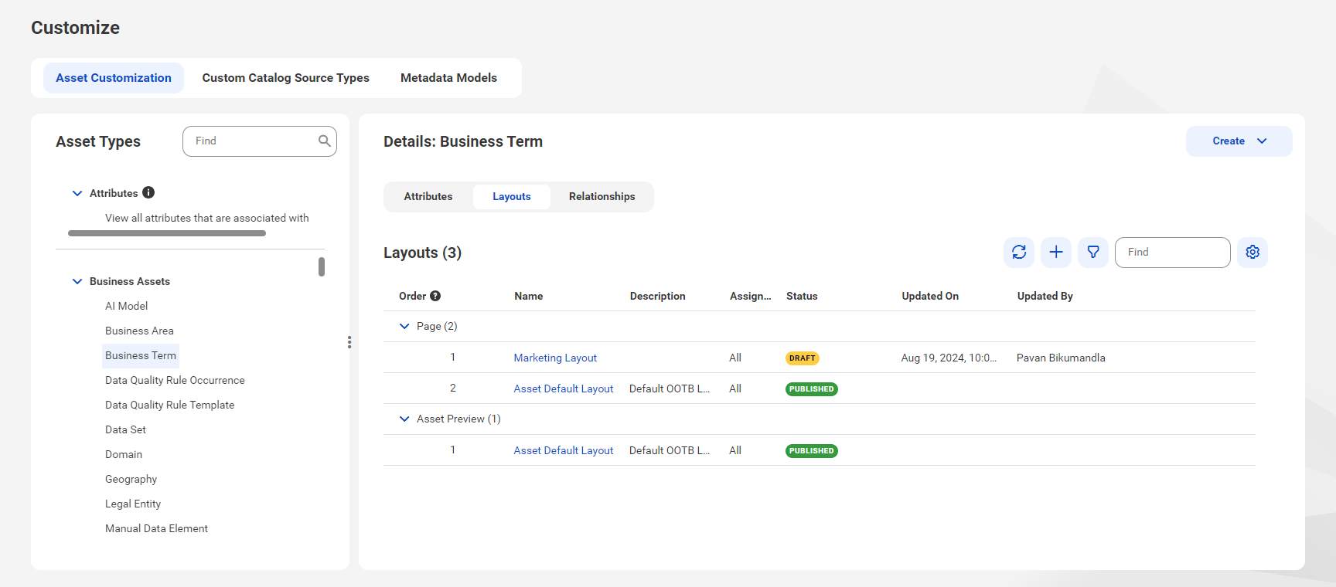Click the Asset Types vertical scrollbar thumb
Image resolution: width=1336 pixels, height=587 pixels.
pyautogui.click(x=322, y=266)
